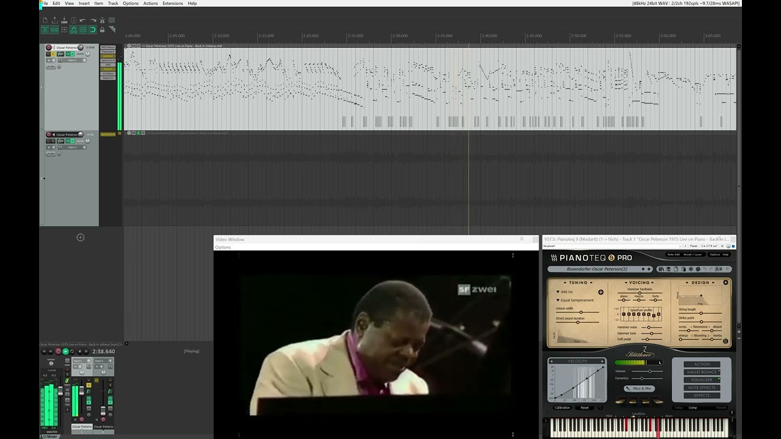Open the 440 Hz tuning dropdown
Image resolution: width=781 pixels, height=439 pixels.
564,292
